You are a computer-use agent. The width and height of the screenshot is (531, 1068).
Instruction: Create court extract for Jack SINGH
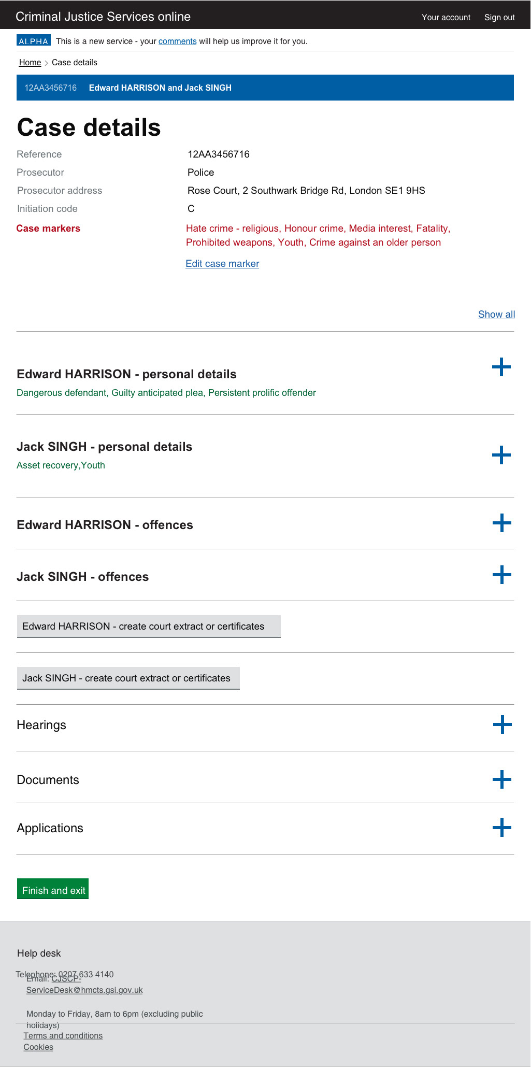128,678
